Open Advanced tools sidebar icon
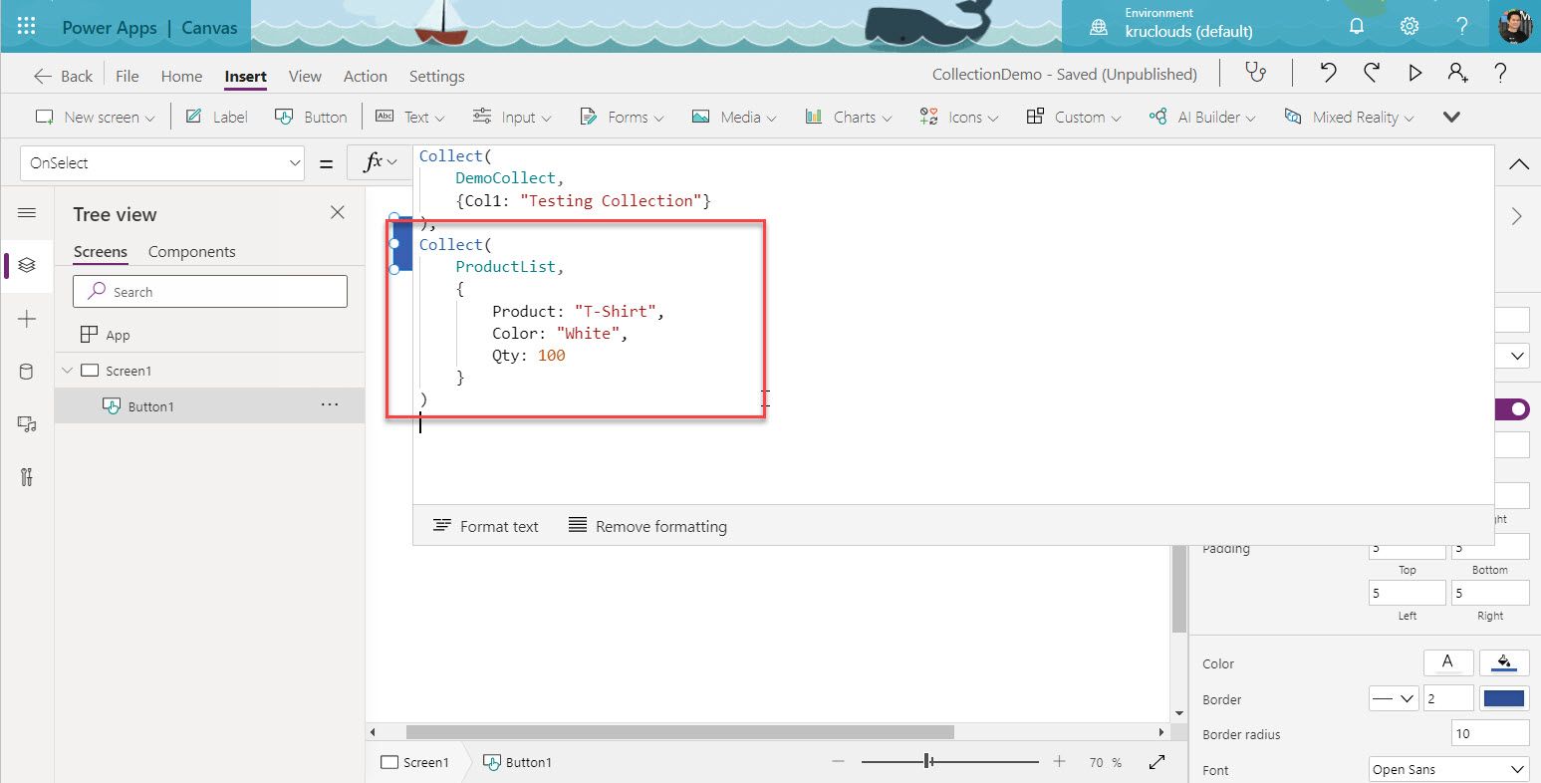1541x783 pixels. pyautogui.click(x=27, y=476)
